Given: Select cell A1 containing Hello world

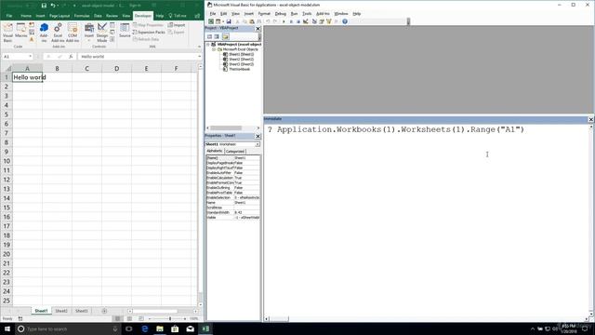Looking at the screenshot, I should (x=27, y=77).
